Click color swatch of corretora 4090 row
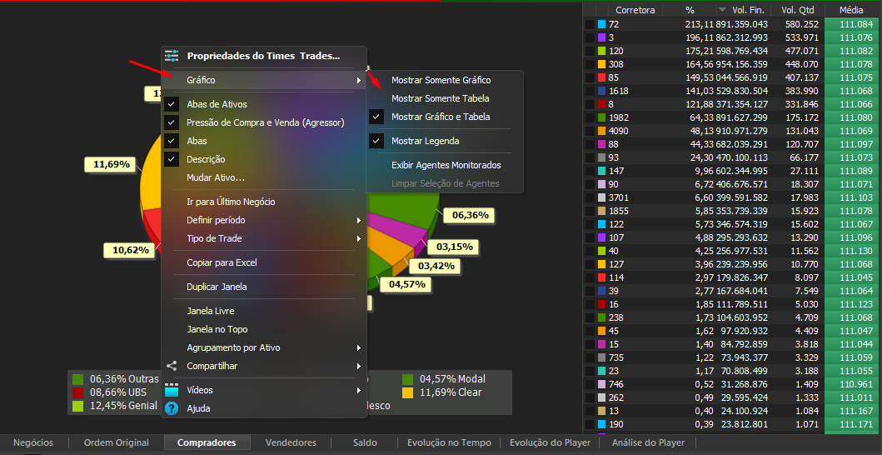882x455 pixels. point(601,131)
